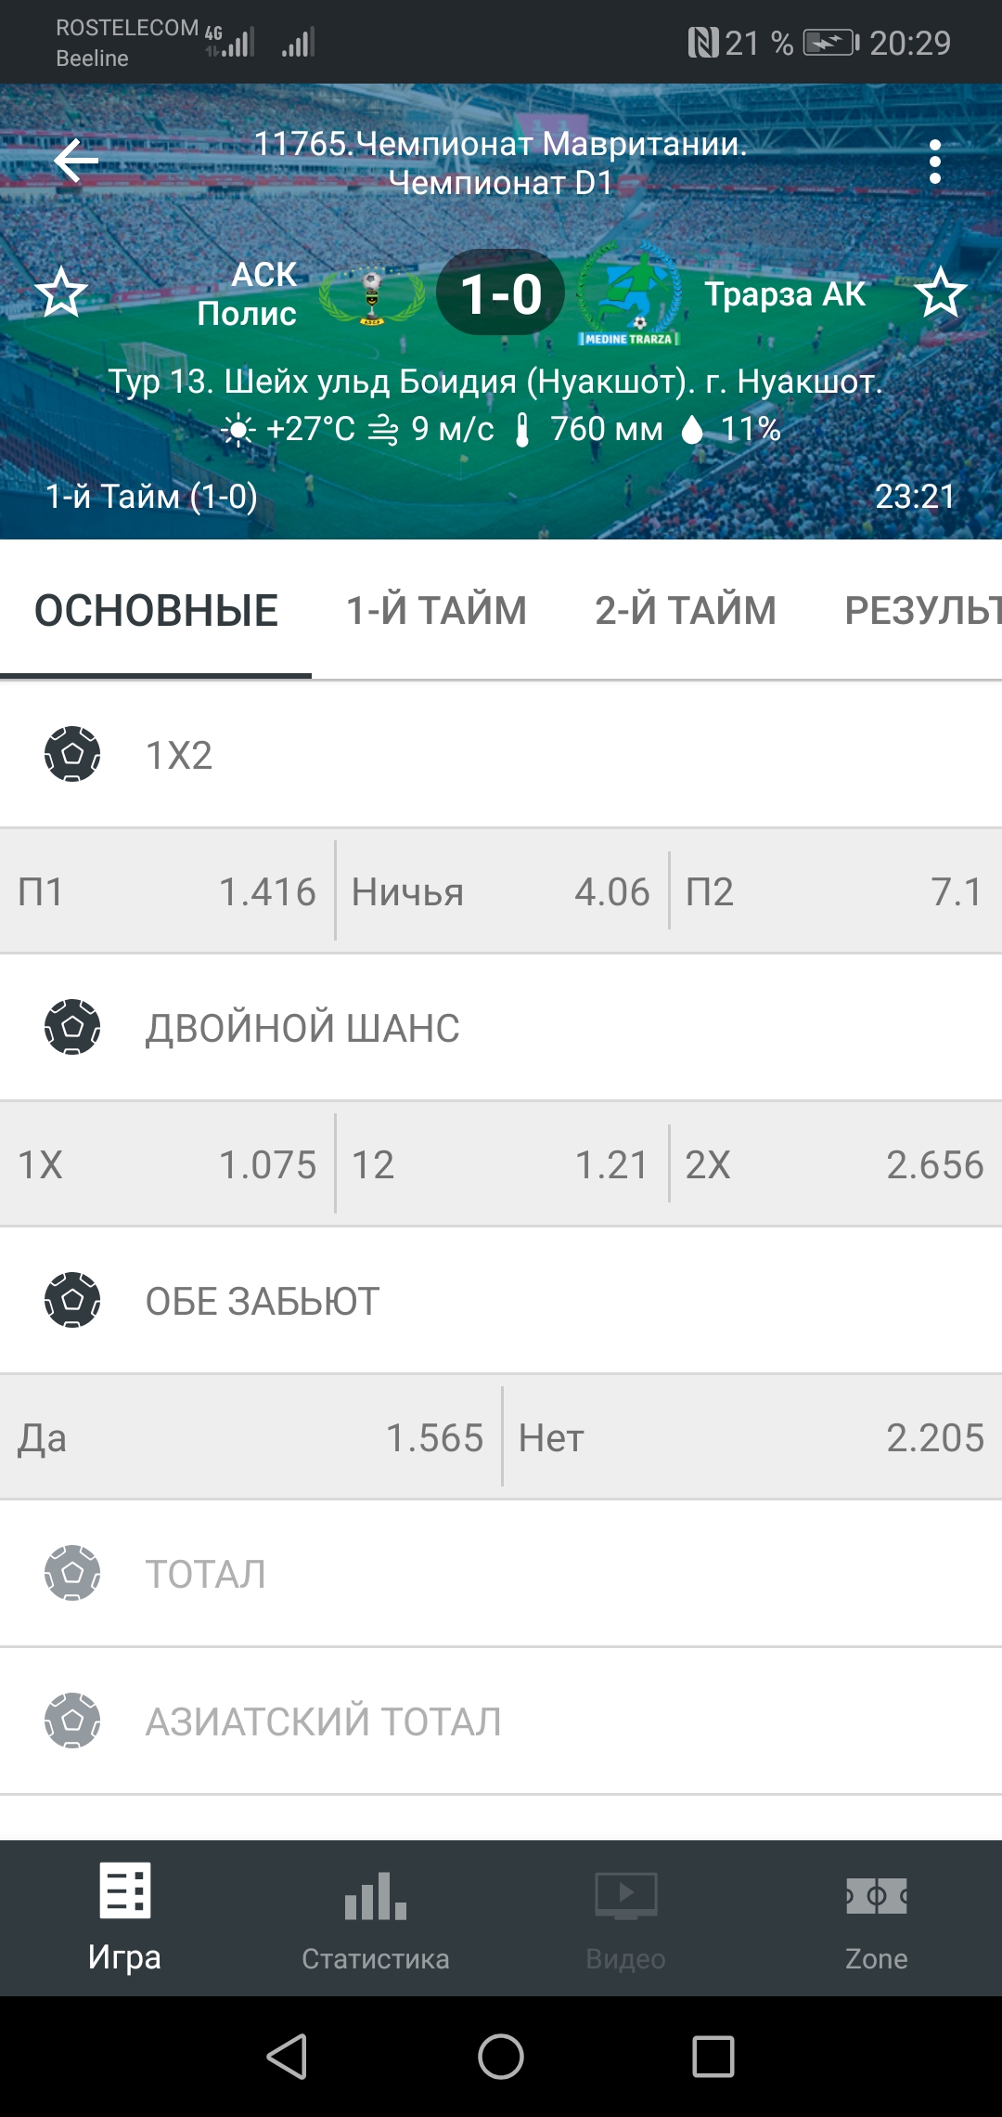Expand the ТОТАЛ market section
The image size is (1002, 2117).
[x=501, y=1574]
